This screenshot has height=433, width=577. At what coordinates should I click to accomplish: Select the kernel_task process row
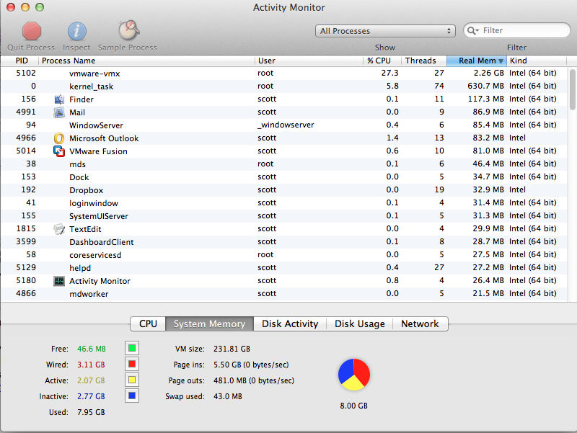click(283, 86)
